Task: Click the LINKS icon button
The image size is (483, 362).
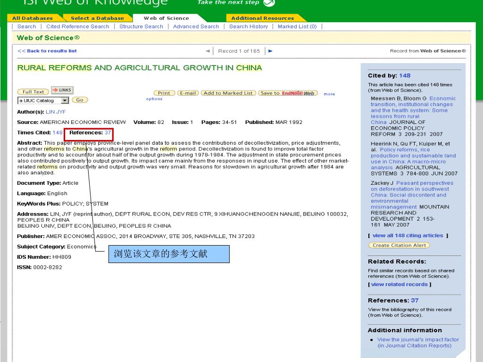Action: tap(62, 90)
